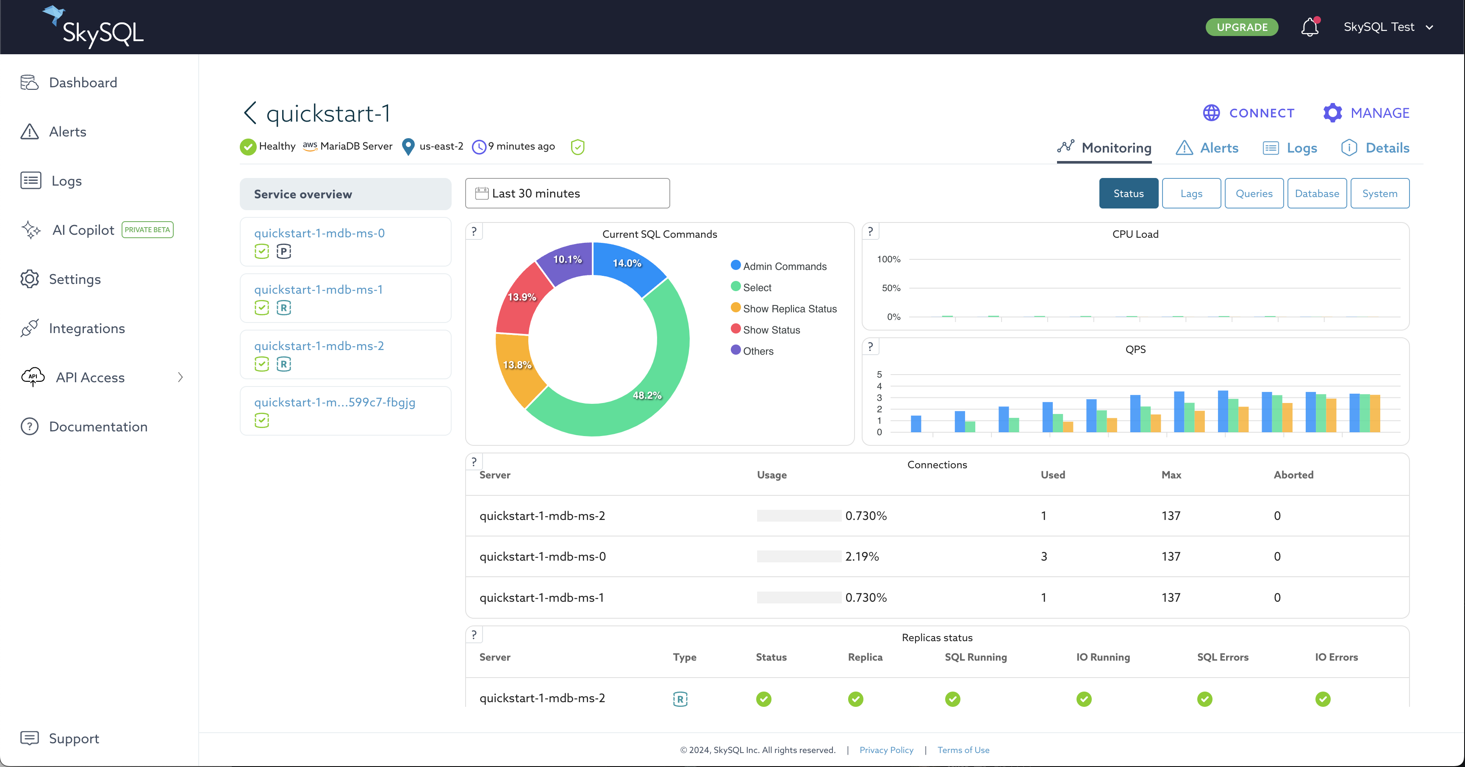Open the Privacy Policy link
Screen dimensions: 1465x767
tap(886, 750)
